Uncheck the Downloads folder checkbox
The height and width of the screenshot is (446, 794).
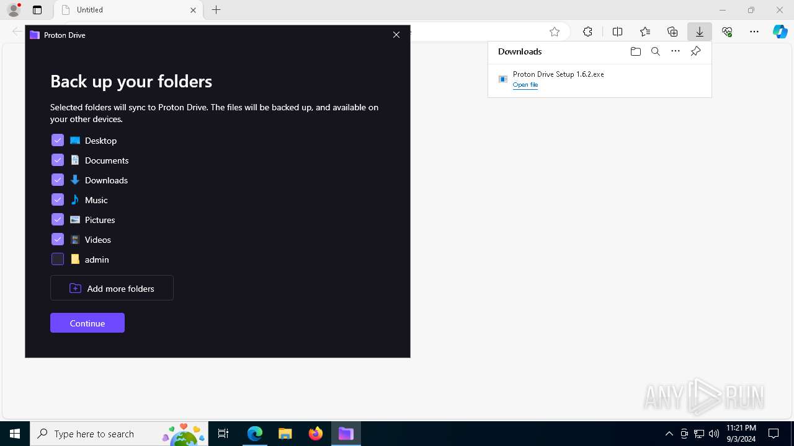pos(58,180)
